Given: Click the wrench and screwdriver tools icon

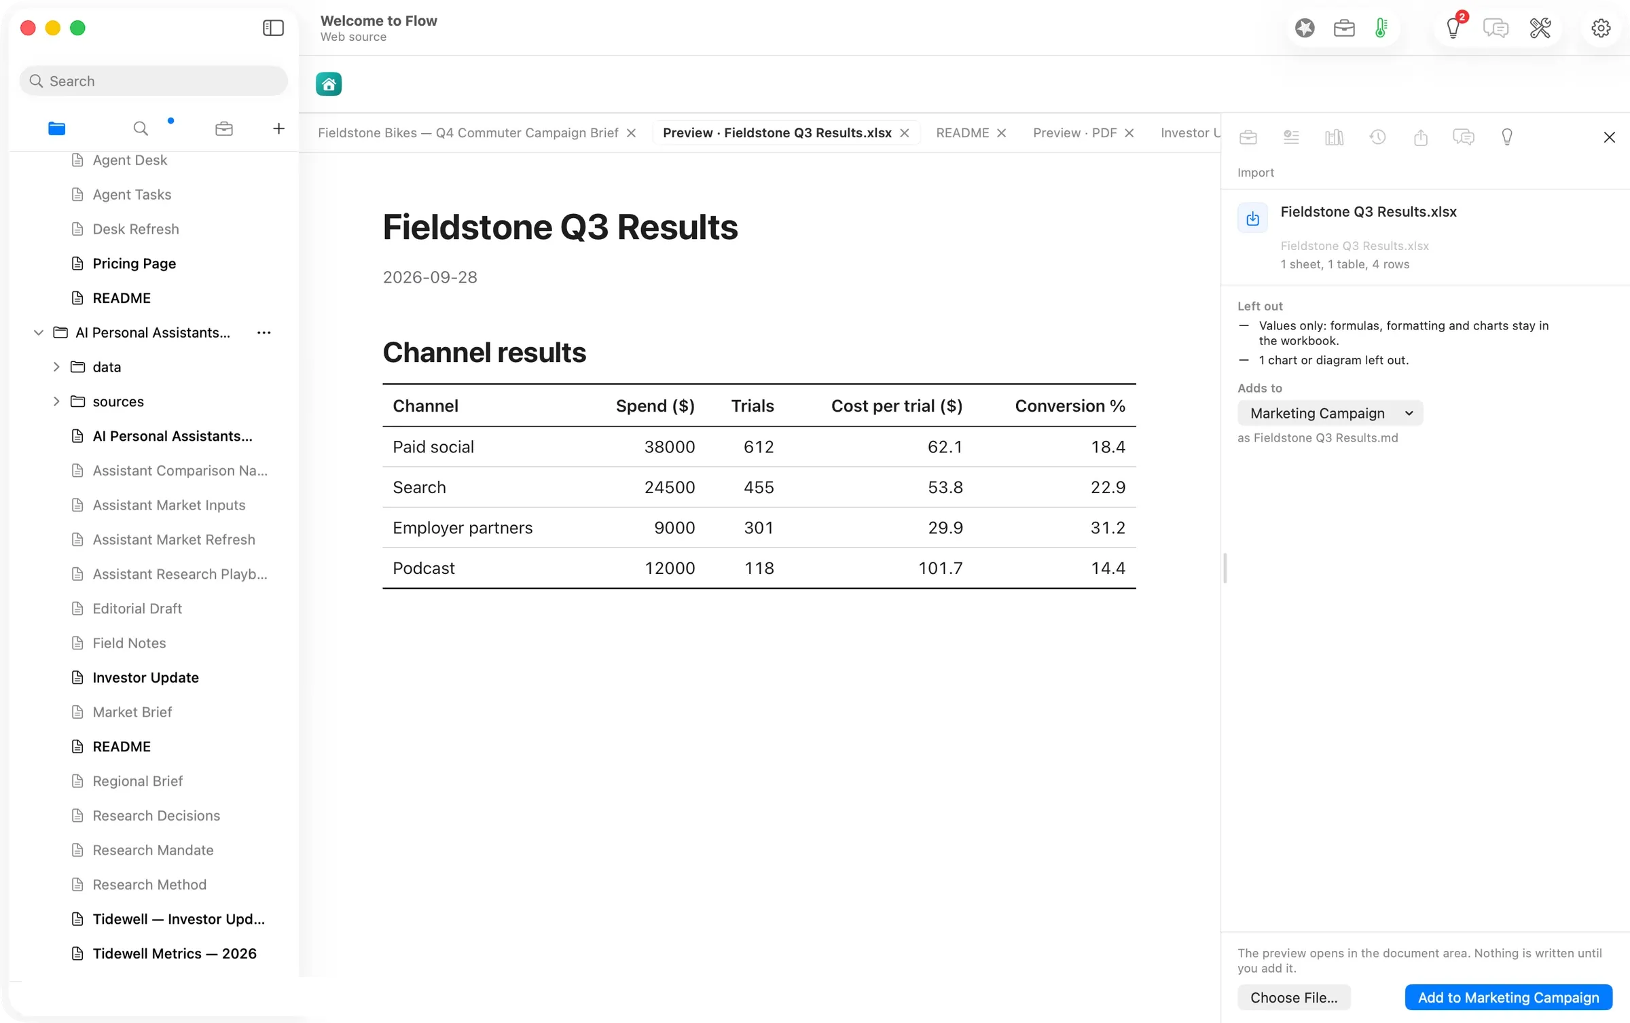Looking at the screenshot, I should (x=1540, y=28).
